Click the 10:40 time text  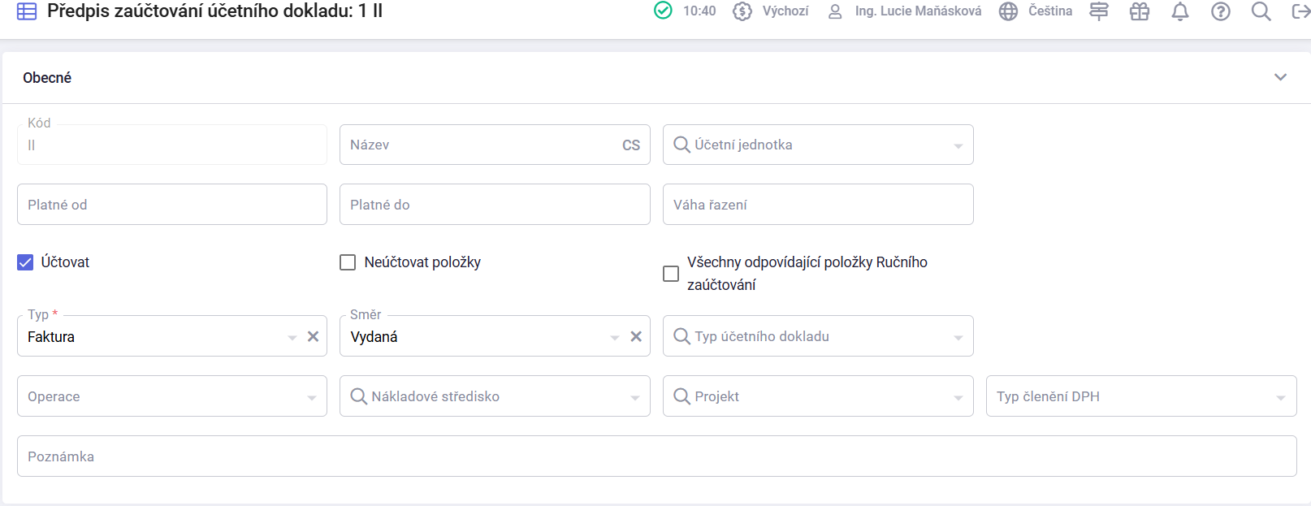tap(699, 11)
